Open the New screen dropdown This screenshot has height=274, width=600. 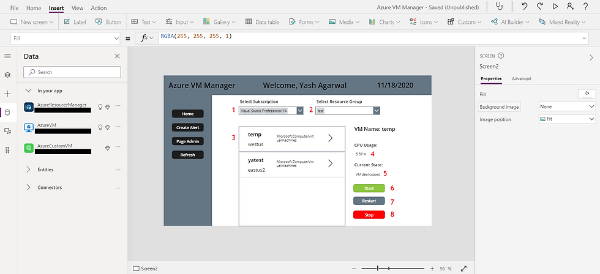(x=32, y=22)
